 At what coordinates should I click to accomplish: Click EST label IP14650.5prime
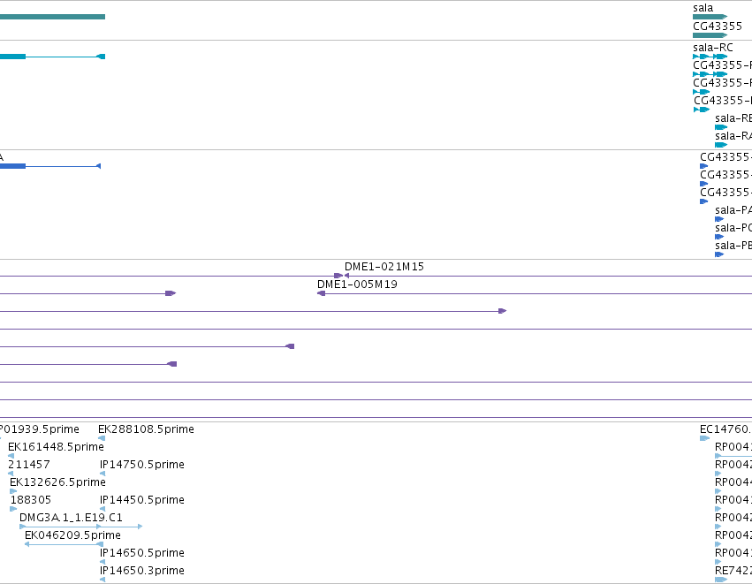tap(142, 553)
